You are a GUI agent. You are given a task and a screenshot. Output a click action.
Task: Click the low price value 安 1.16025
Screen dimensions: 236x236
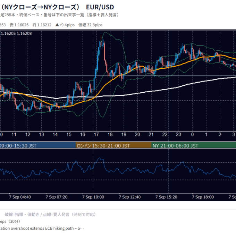pyautogui.click(x=19, y=25)
